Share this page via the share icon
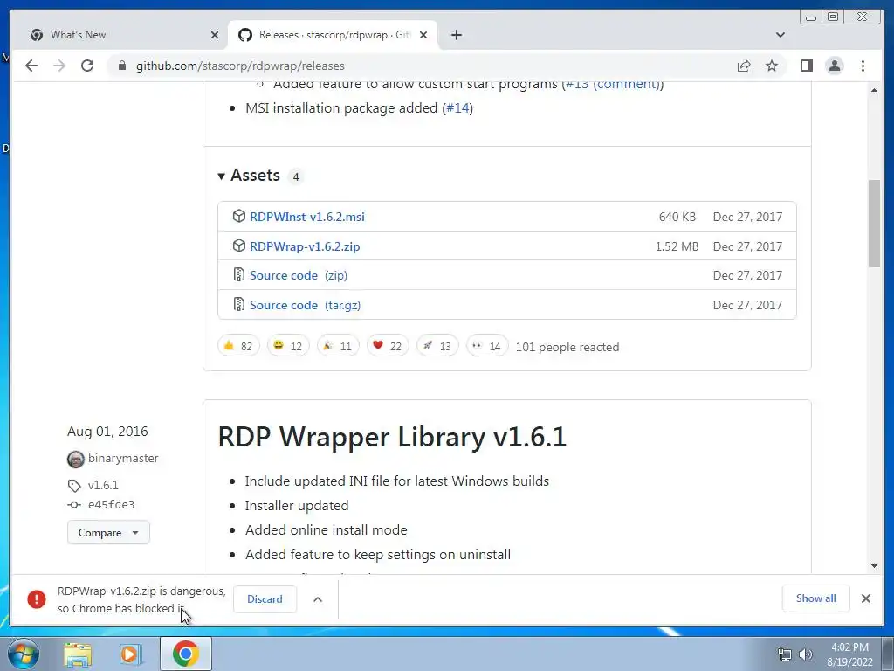The width and height of the screenshot is (894, 671). coord(744,66)
